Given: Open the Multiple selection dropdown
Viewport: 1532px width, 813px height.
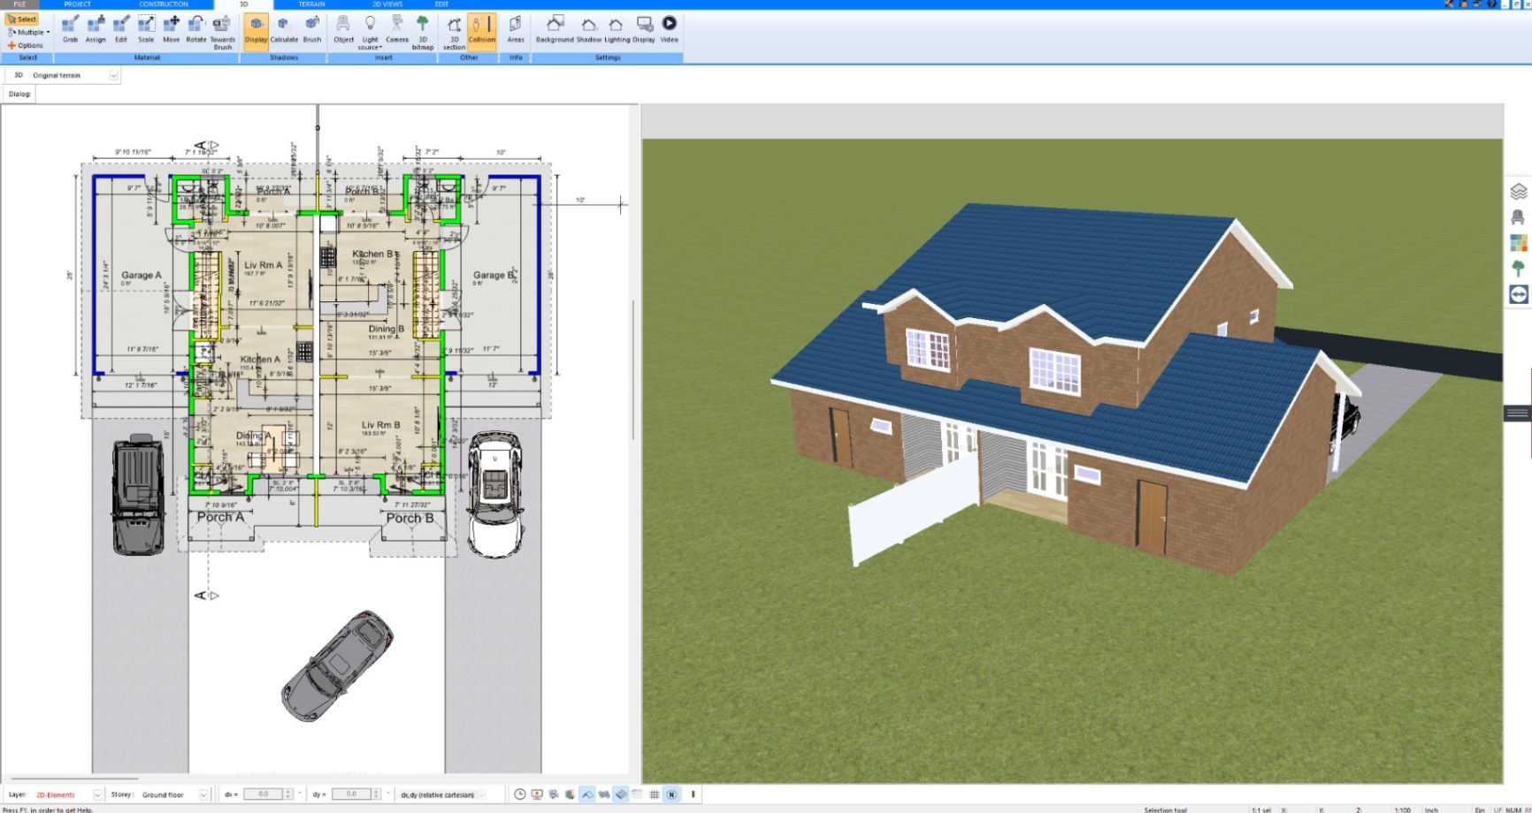Looking at the screenshot, I should click(28, 32).
